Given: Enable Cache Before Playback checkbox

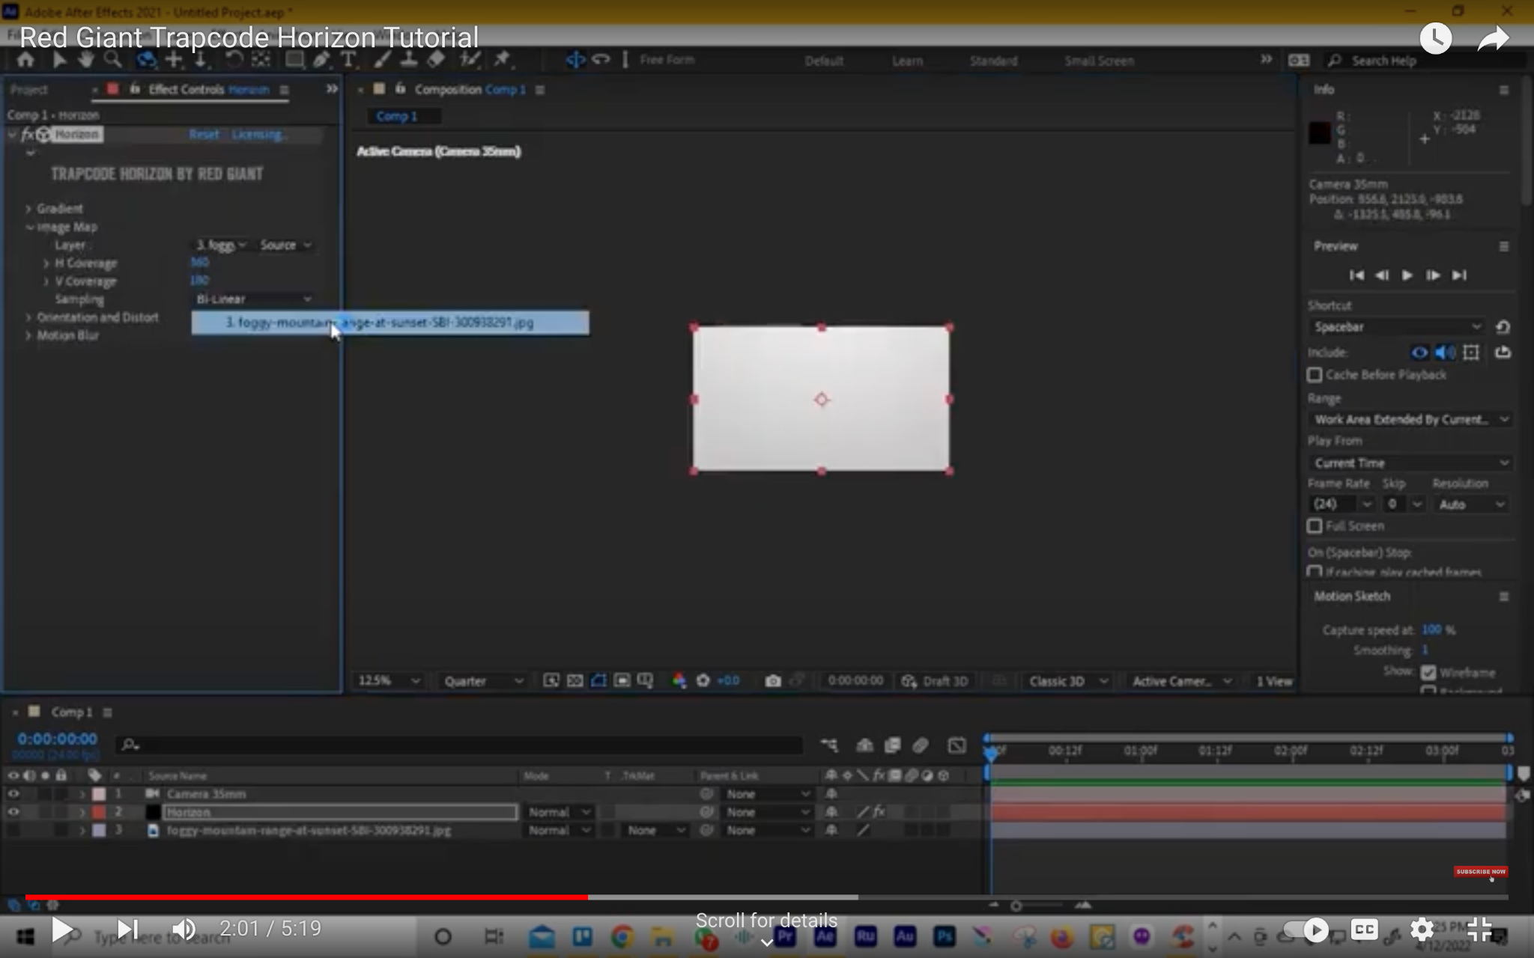Looking at the screenshot, I should coord(1315,374).
